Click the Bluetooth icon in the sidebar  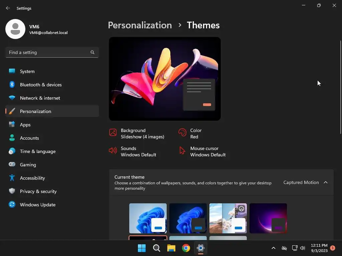12,84
